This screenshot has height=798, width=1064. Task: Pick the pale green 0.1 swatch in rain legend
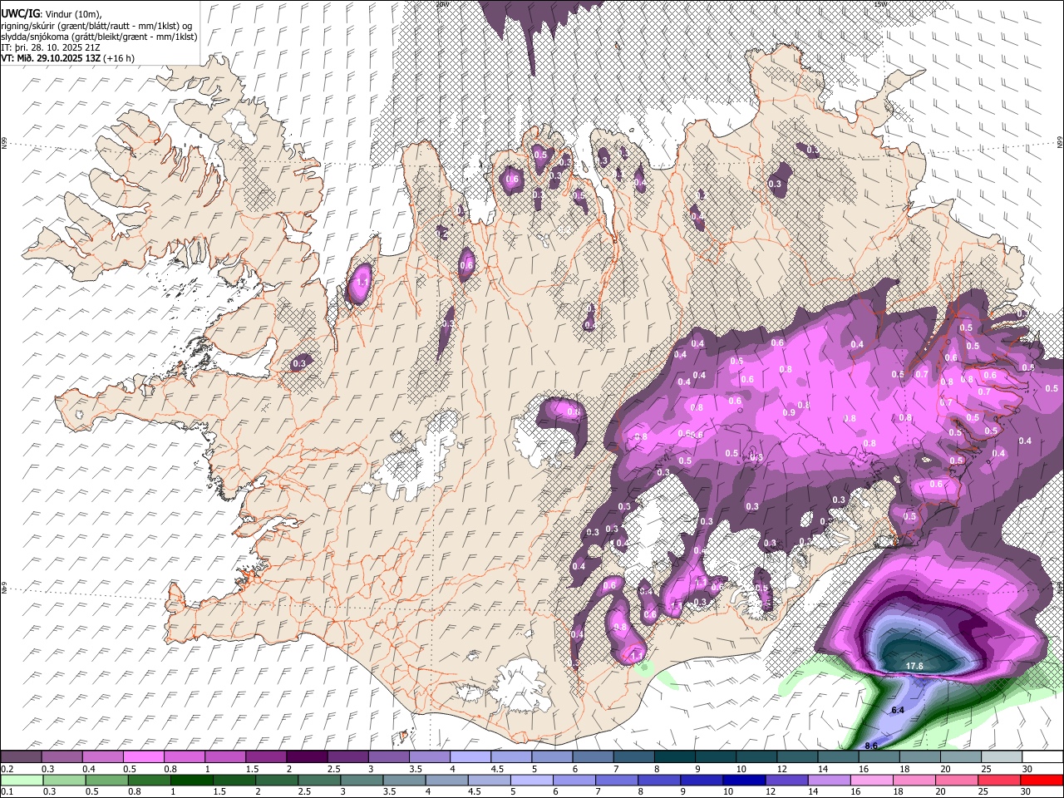[x=22, y=780]
